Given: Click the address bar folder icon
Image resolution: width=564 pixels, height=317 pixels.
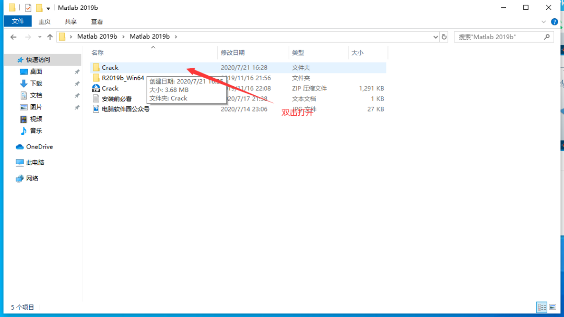Looking at the screenshot, I should coord(62,36).
